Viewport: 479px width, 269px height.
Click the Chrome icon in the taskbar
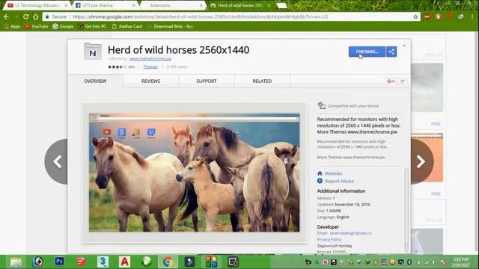click(168, 262)
